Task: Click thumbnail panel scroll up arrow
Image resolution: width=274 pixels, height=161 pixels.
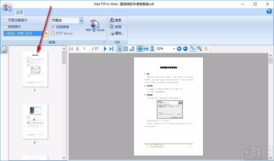Action: click(64, 49)
